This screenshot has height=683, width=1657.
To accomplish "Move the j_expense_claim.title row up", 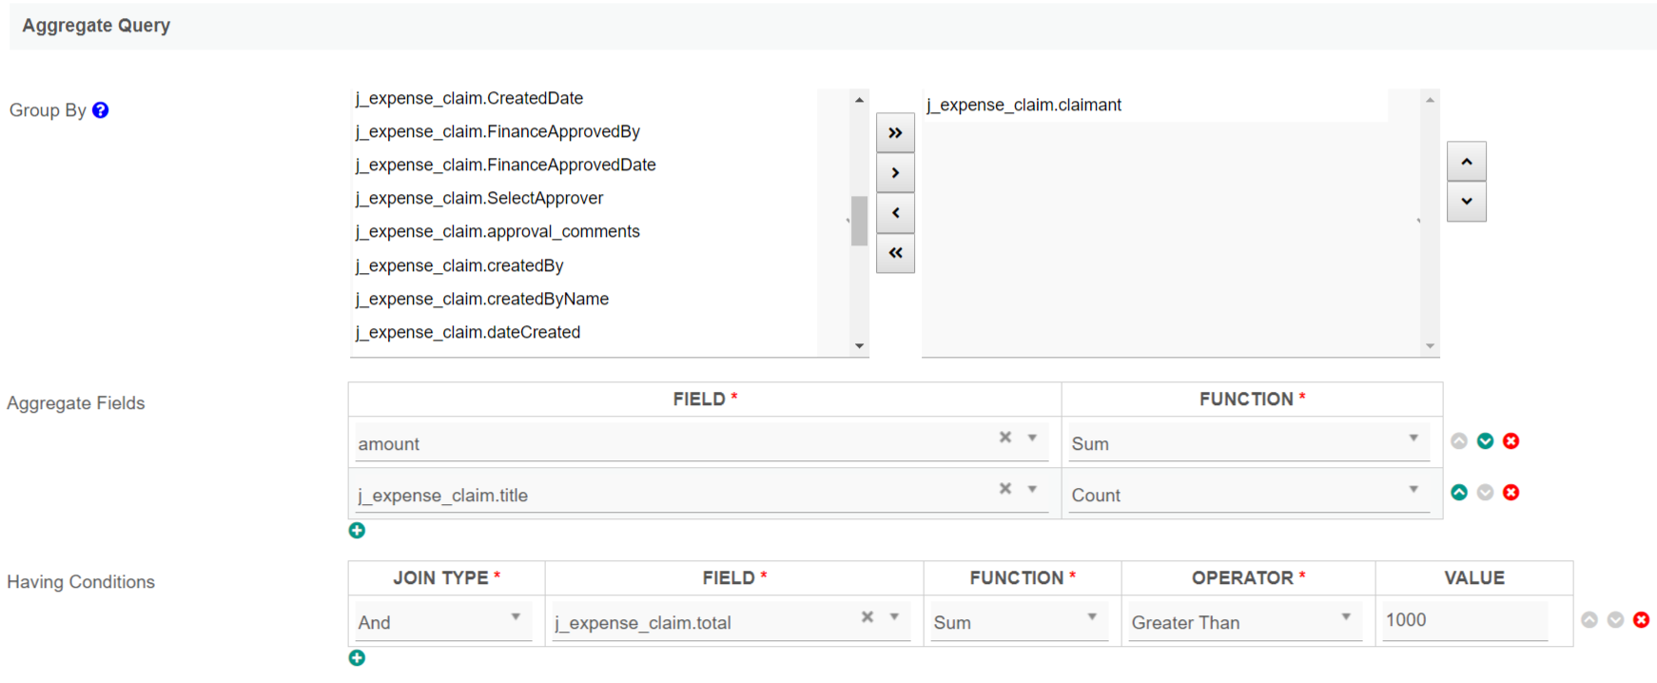I will (1459, 493).
